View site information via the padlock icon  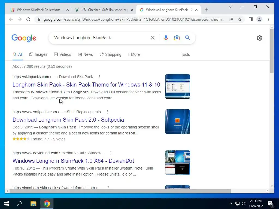tap(39, 19)
